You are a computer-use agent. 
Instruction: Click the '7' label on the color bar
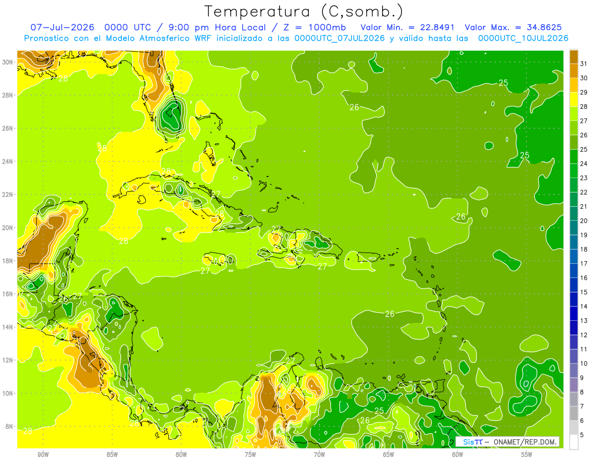click(582, 407)
